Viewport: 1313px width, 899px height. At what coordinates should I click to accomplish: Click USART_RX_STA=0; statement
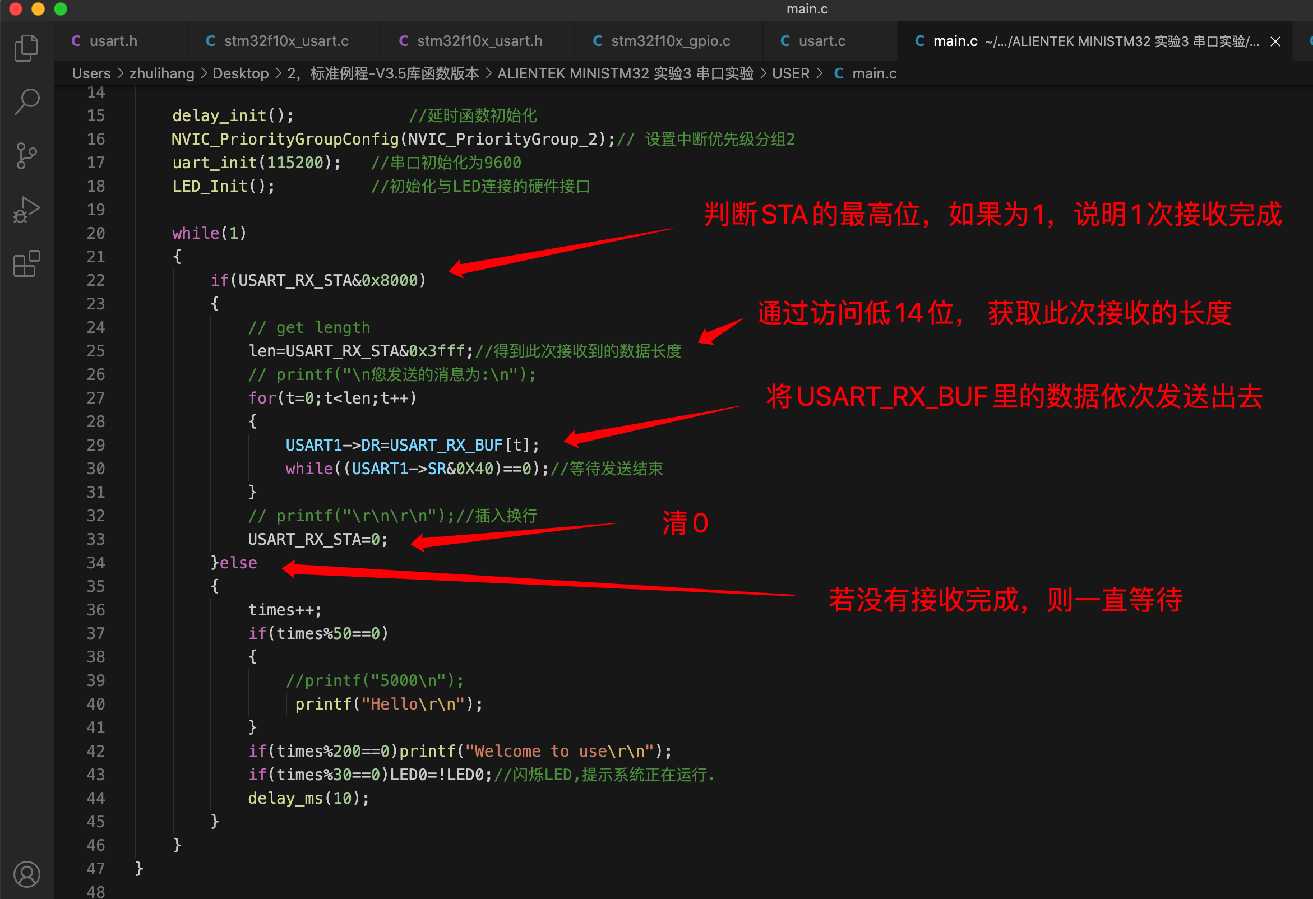point(318,539)
